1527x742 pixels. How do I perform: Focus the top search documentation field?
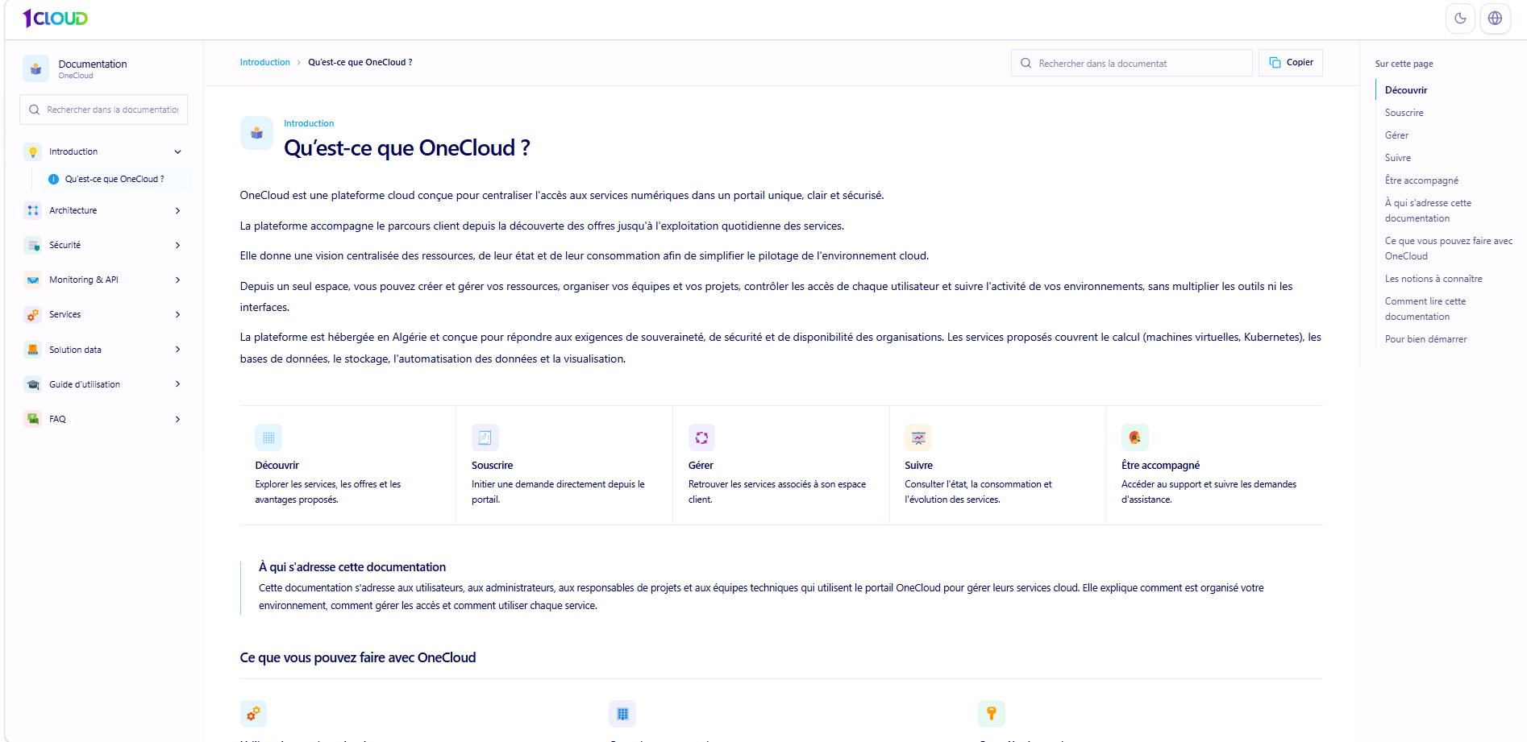(1131, 63)
